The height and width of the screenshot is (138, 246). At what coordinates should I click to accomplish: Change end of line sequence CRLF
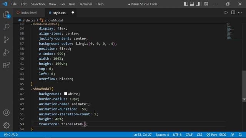[189, 135]
